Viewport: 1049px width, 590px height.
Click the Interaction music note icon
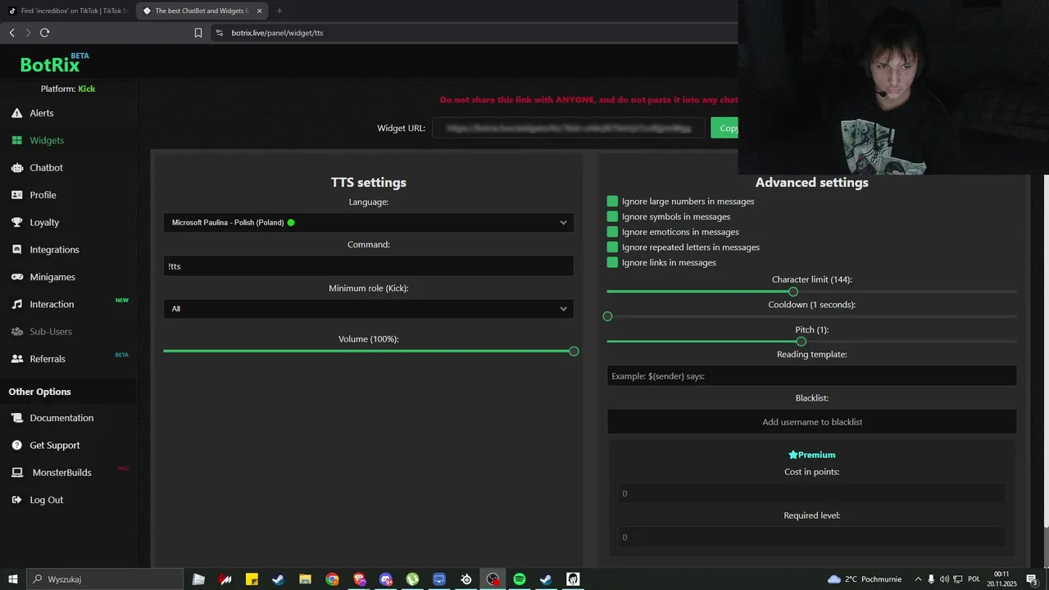16,304
